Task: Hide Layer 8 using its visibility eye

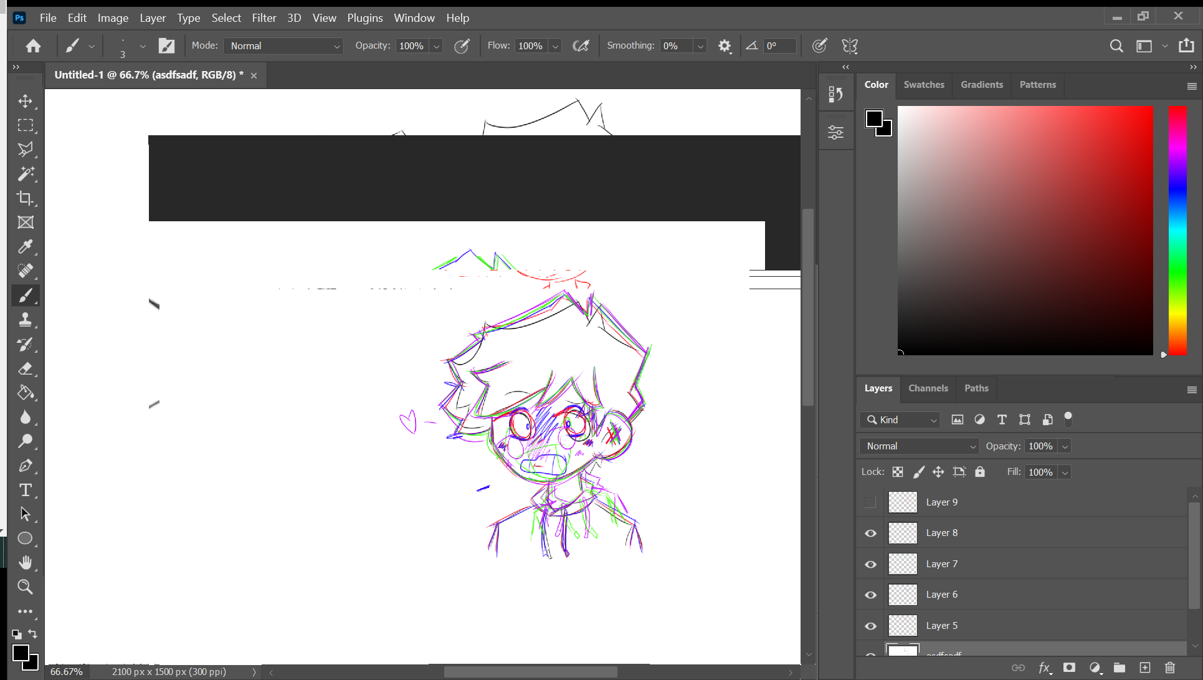Action: pos(870,533)
